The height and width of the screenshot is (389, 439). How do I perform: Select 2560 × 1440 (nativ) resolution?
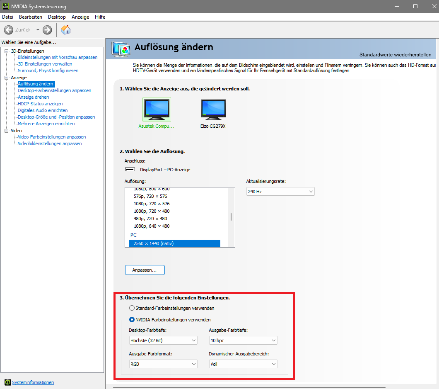(x=174, y=243)
